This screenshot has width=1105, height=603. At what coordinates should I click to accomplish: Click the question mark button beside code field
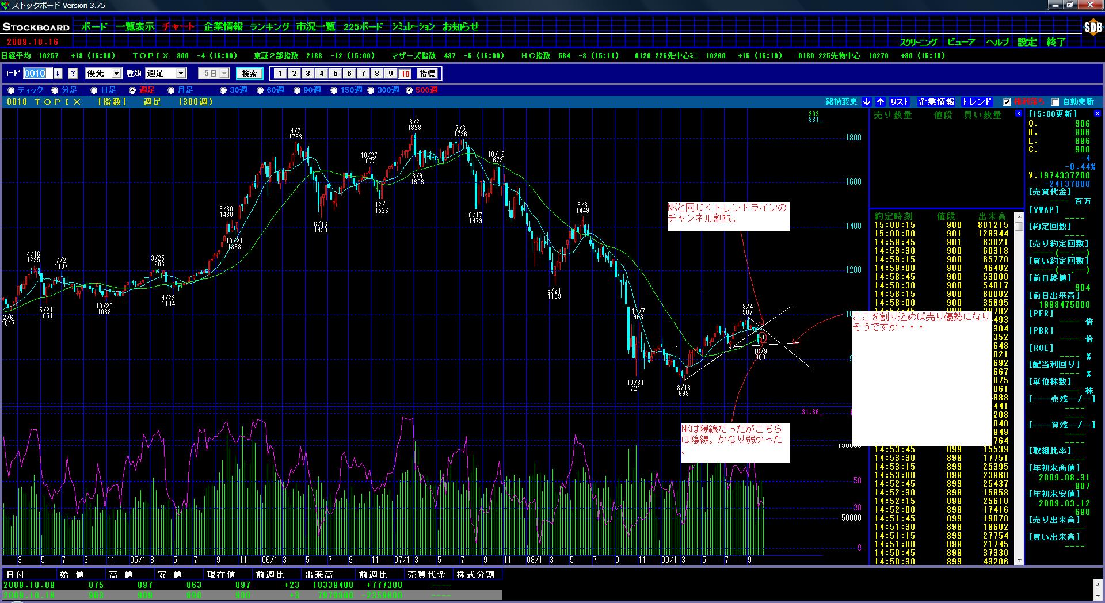point(73,74)
